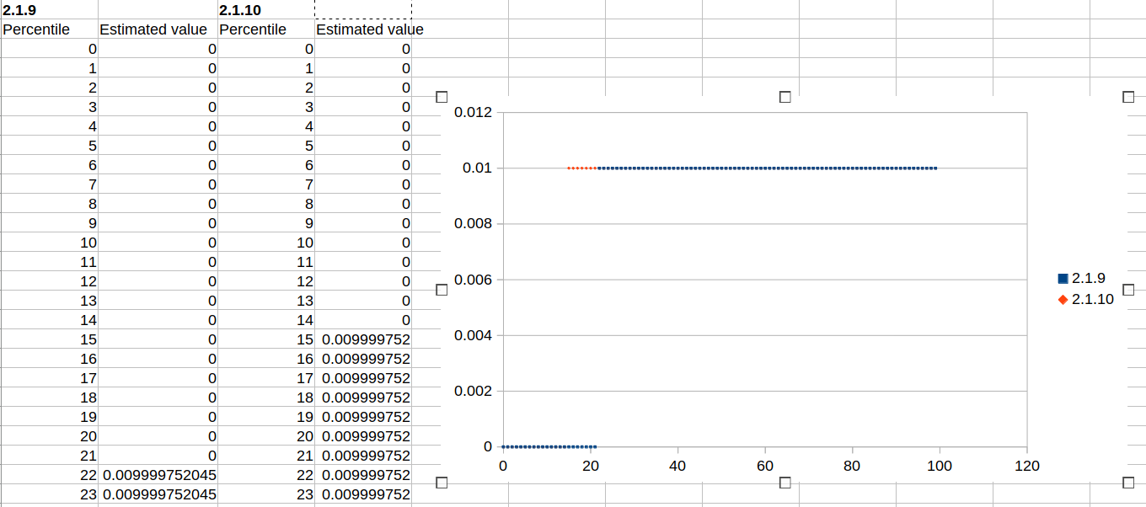The width and height of the screenshot is (1146, 507).
Task: Select 2.1.9 estimated value 0 at percentile 21
Action: pyautogui.click(x=158, y=456)
